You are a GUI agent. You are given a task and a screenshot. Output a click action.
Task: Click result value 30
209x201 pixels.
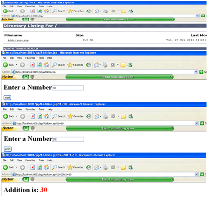44,190
